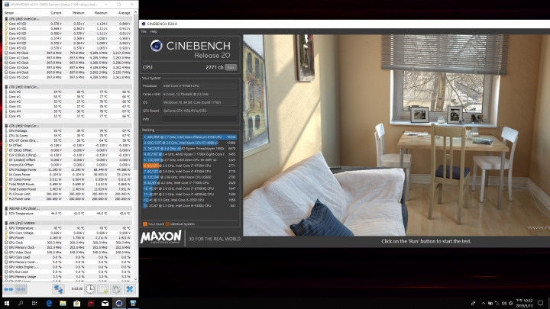Open the Action Center notification icon
Screen dimensions: 550x309
[541, 304]
